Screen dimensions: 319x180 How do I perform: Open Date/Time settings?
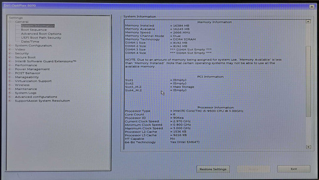(x=30, y=42)
